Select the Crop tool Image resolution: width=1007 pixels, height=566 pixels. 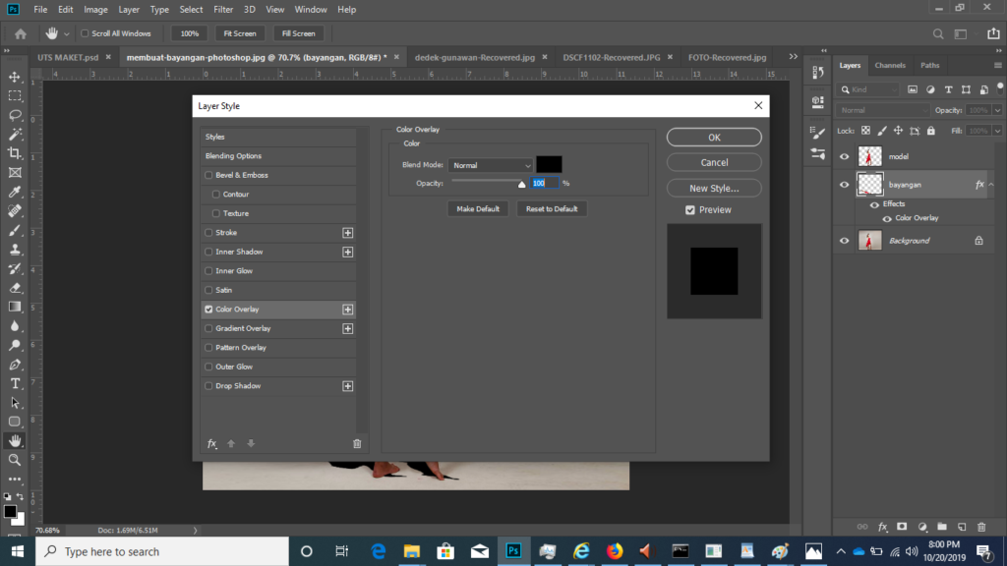coord(15,153)
